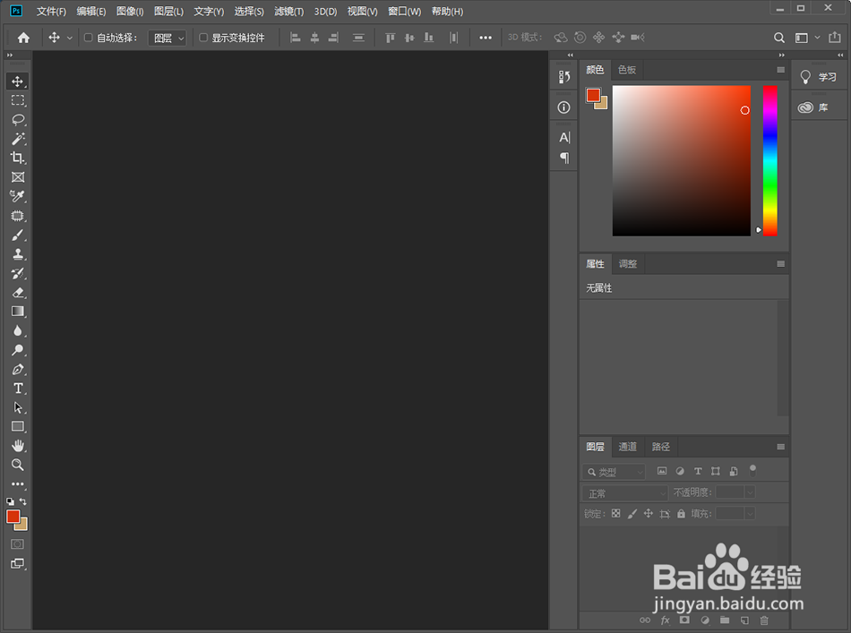Viewport: 851px width, 633px height.
Task: Open the 窗口(W) menu
Action: (x=404, y=12)
